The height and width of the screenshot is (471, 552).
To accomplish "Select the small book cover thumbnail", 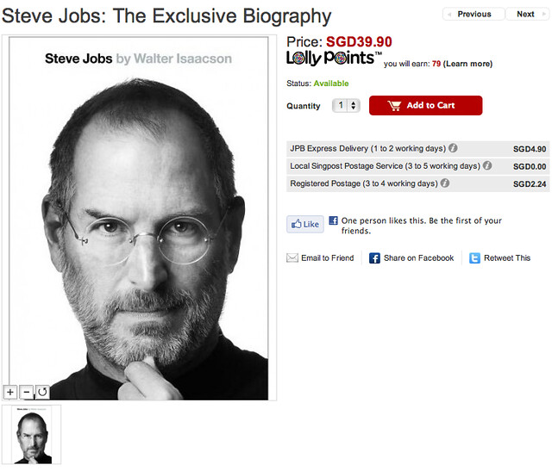I will [33, 435].
